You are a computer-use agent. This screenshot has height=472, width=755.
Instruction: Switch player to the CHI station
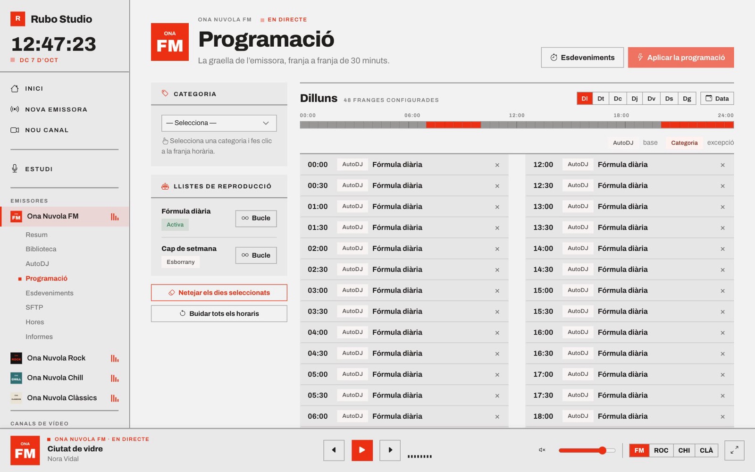[684, 450]
